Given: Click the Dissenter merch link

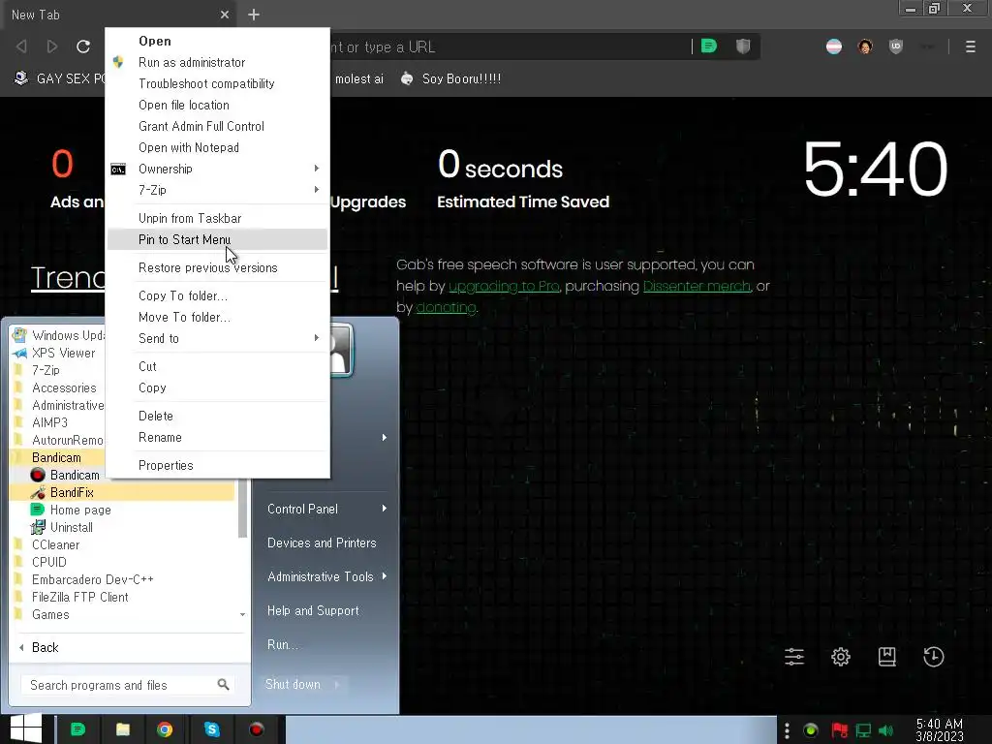Looking at the screenshot, I should point(697,286).
